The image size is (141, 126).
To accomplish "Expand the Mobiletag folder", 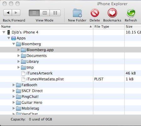I will [x=13, y=108].
